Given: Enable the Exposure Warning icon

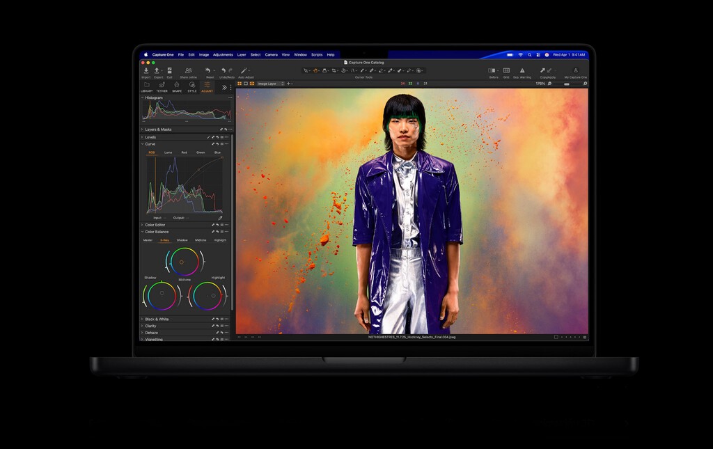Looking at the screenshot, I should (522, 70).
